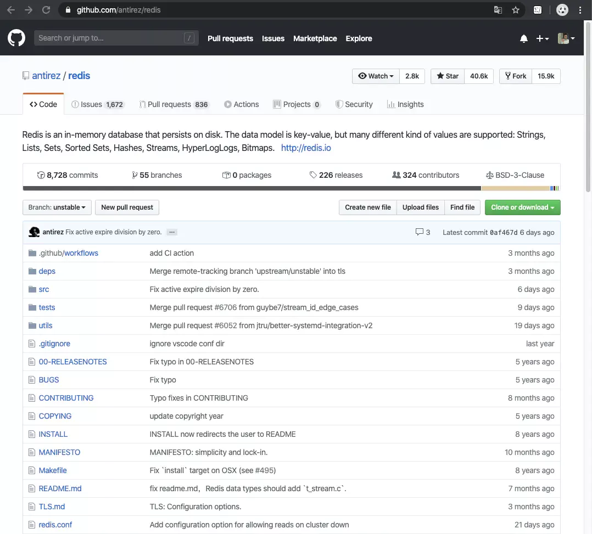Viewport: 592px width, 534px height.
Task: Open the Chrome three-dot menu
Action: [580, 10]
